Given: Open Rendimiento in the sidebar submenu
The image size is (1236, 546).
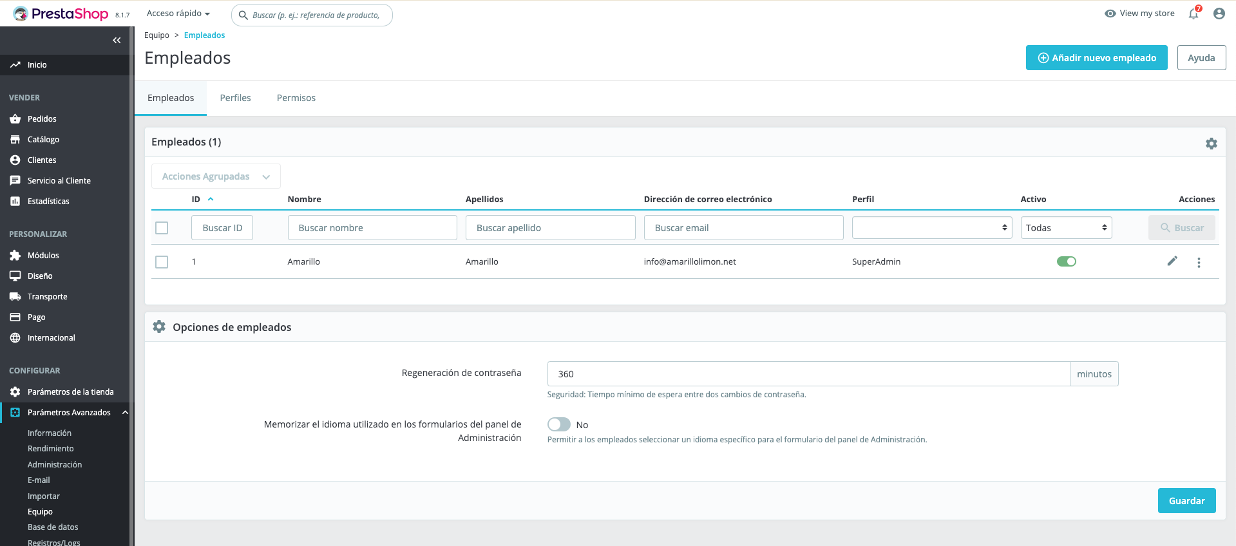Looking at the screenshot, I should pyautogui.click(x=51, y=449).
